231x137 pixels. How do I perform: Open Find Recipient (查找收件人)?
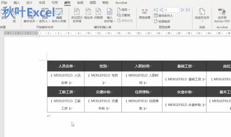163,16
